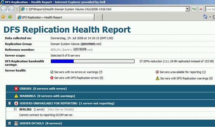
Task: Click the WARNINGS section triangle icon
Action: [x=16, y=96]
